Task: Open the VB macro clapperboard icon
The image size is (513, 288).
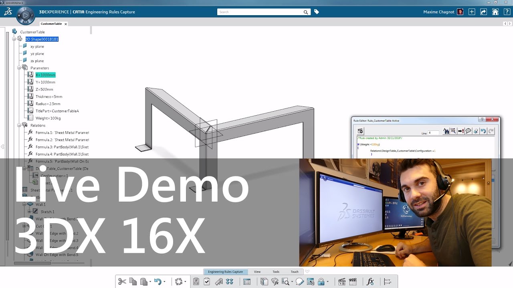Action: pyautogui.click(x=342, y=282)
